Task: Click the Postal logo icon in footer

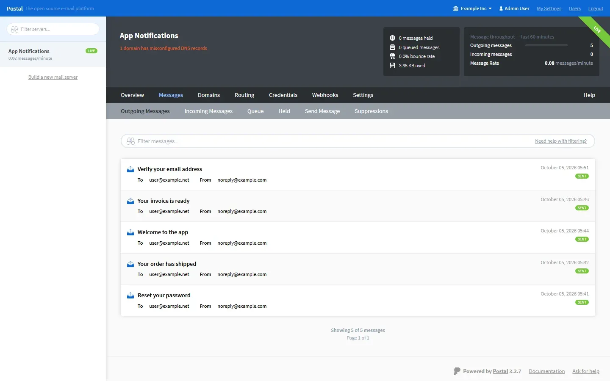Action: click(x=457, y=371)
